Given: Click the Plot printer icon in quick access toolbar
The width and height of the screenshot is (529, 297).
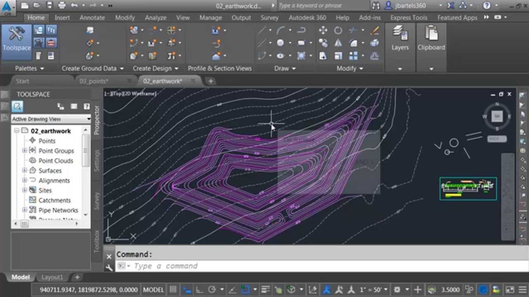Looking at the screenshot, I should point(62,5).
